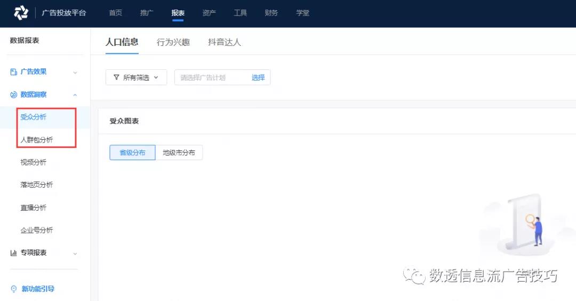Open 企业号分析 in sidebar
Screen dimensions: 576x301
click(37, 230)
